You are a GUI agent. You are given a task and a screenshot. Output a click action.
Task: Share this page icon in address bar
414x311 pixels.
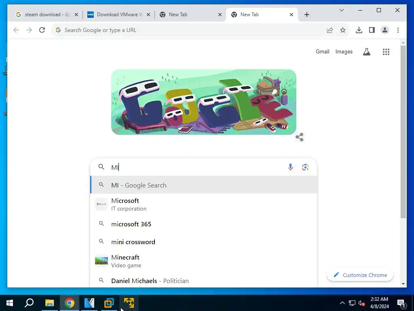(x=330, y=30)
